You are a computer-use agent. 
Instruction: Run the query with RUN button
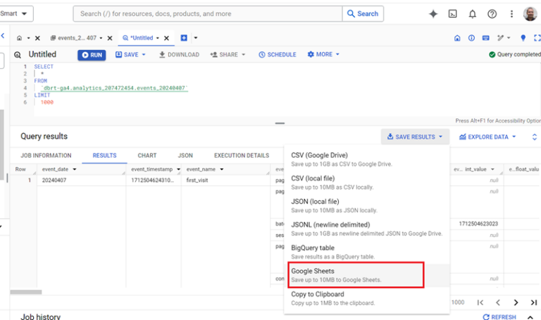coord(92,55)
